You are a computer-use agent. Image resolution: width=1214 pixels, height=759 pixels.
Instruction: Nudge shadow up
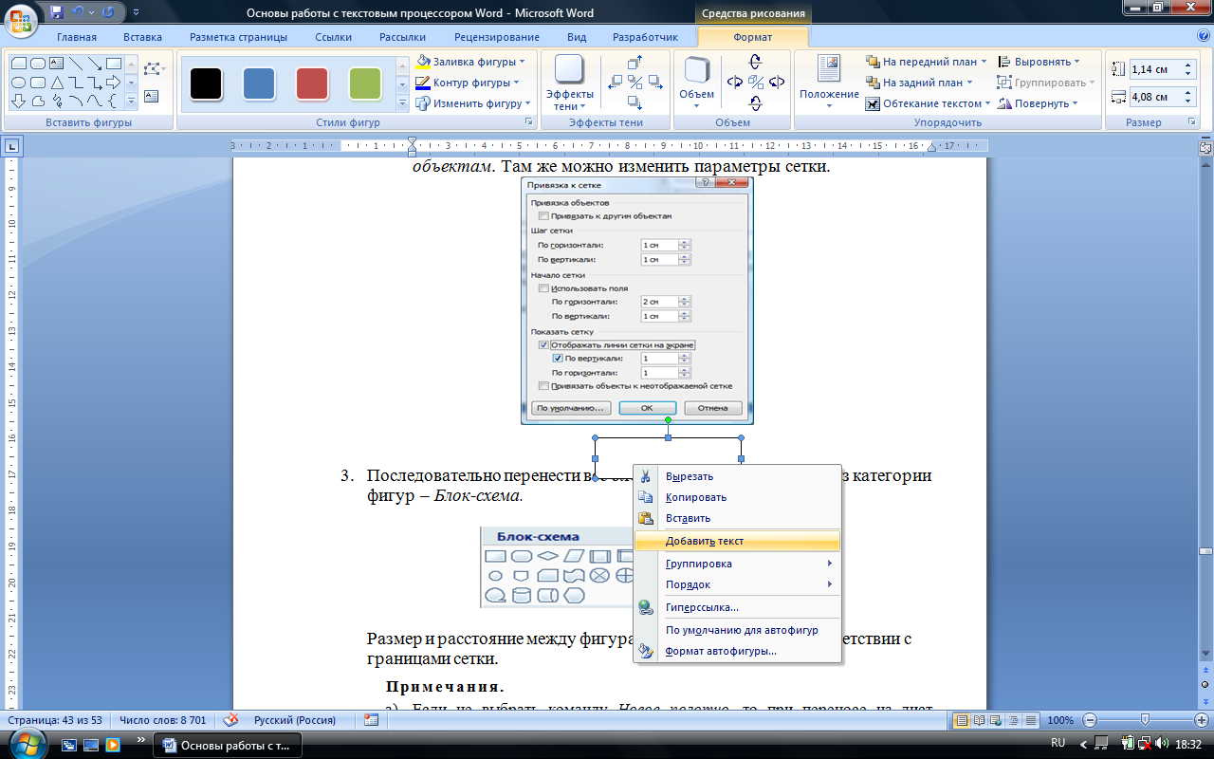[x=635, y=63]
